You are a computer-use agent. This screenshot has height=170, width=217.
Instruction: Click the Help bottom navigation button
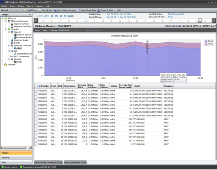(16, 162)
